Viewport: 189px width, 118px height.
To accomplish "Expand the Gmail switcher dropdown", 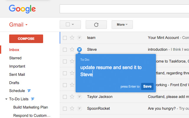I will (x=26, y=25).
